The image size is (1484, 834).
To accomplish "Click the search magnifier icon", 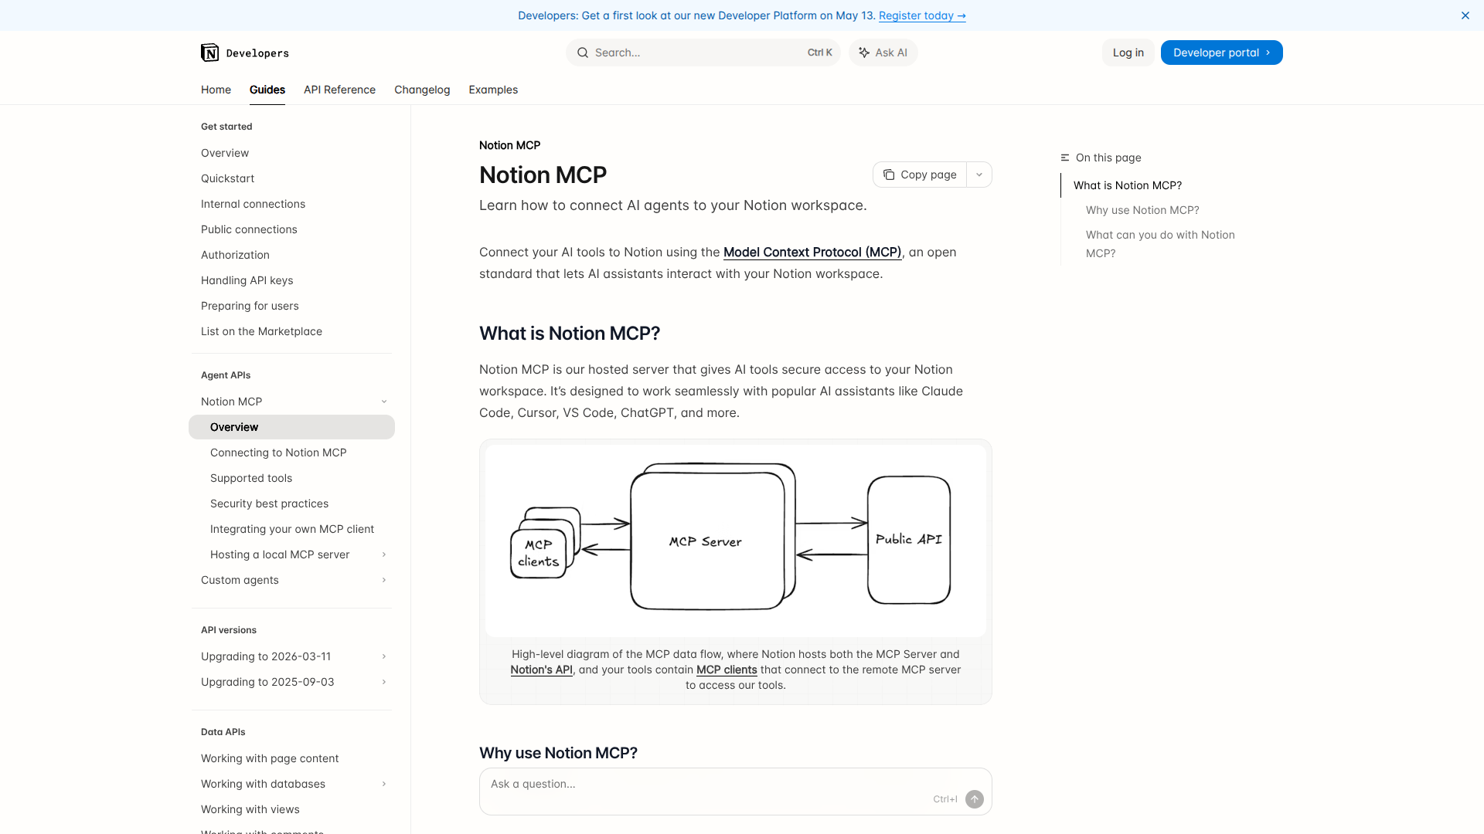I will tap(582, 53).
